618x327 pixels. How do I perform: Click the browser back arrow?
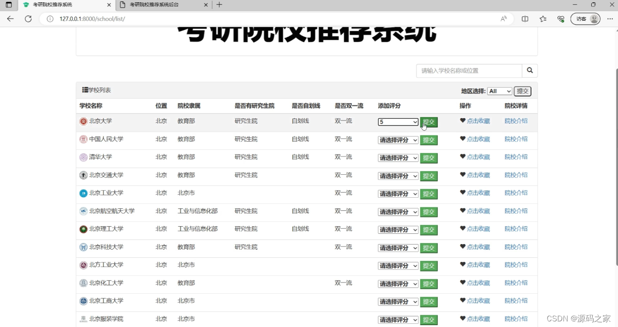pyautogui.click(x=10, y=19)
